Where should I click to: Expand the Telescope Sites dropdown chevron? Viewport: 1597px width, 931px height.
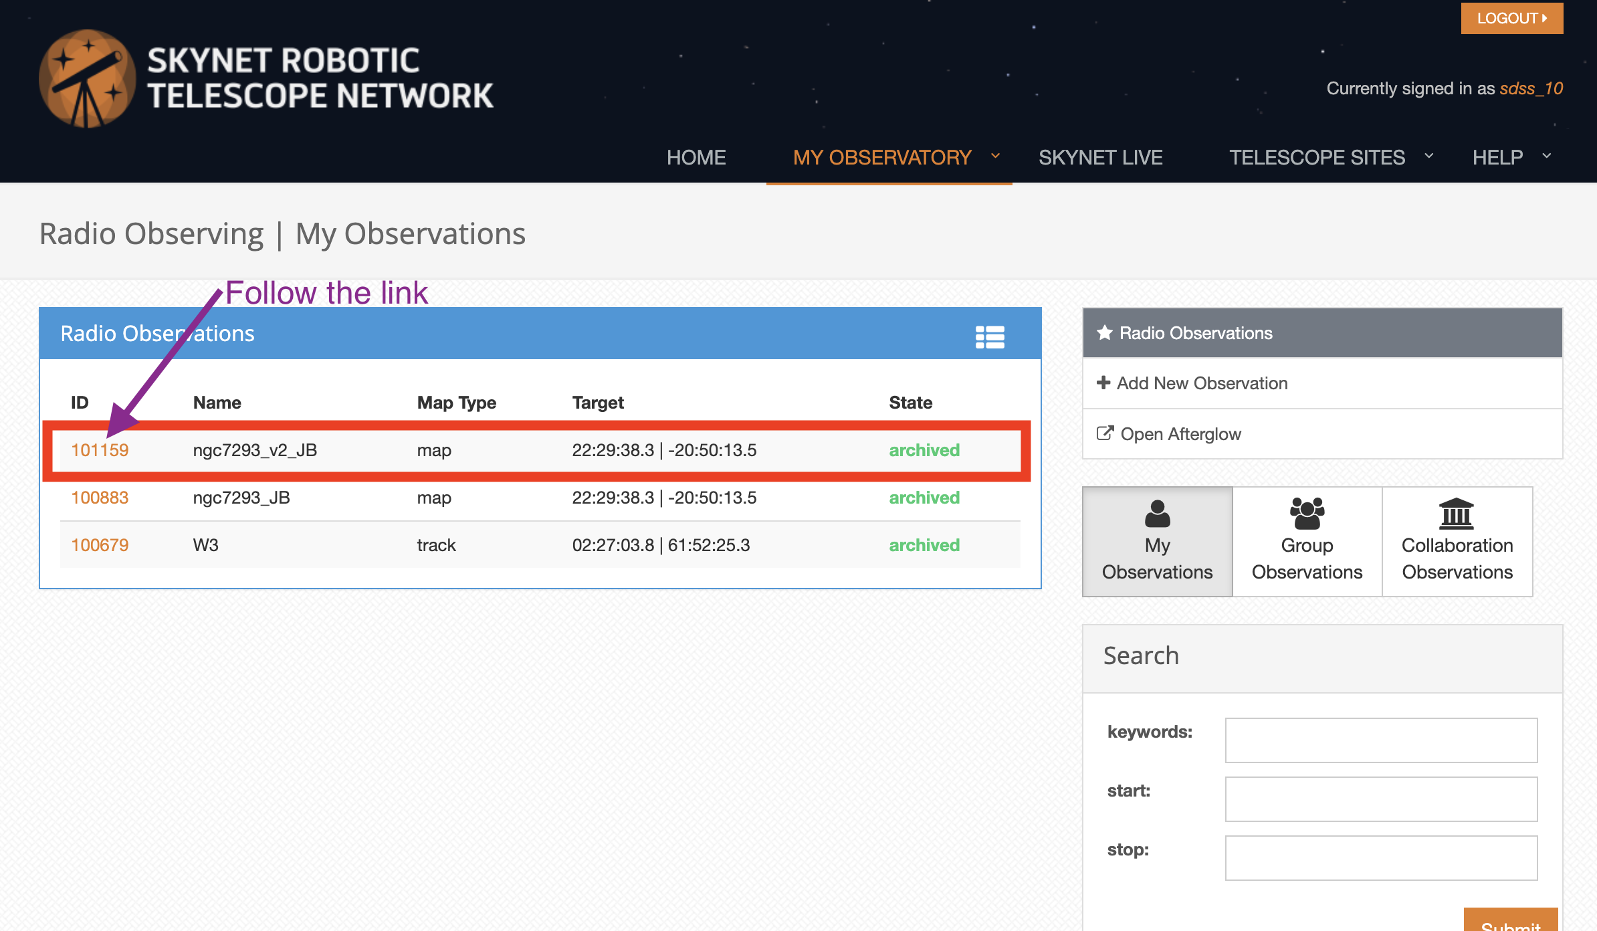[x=1429, y=156]
